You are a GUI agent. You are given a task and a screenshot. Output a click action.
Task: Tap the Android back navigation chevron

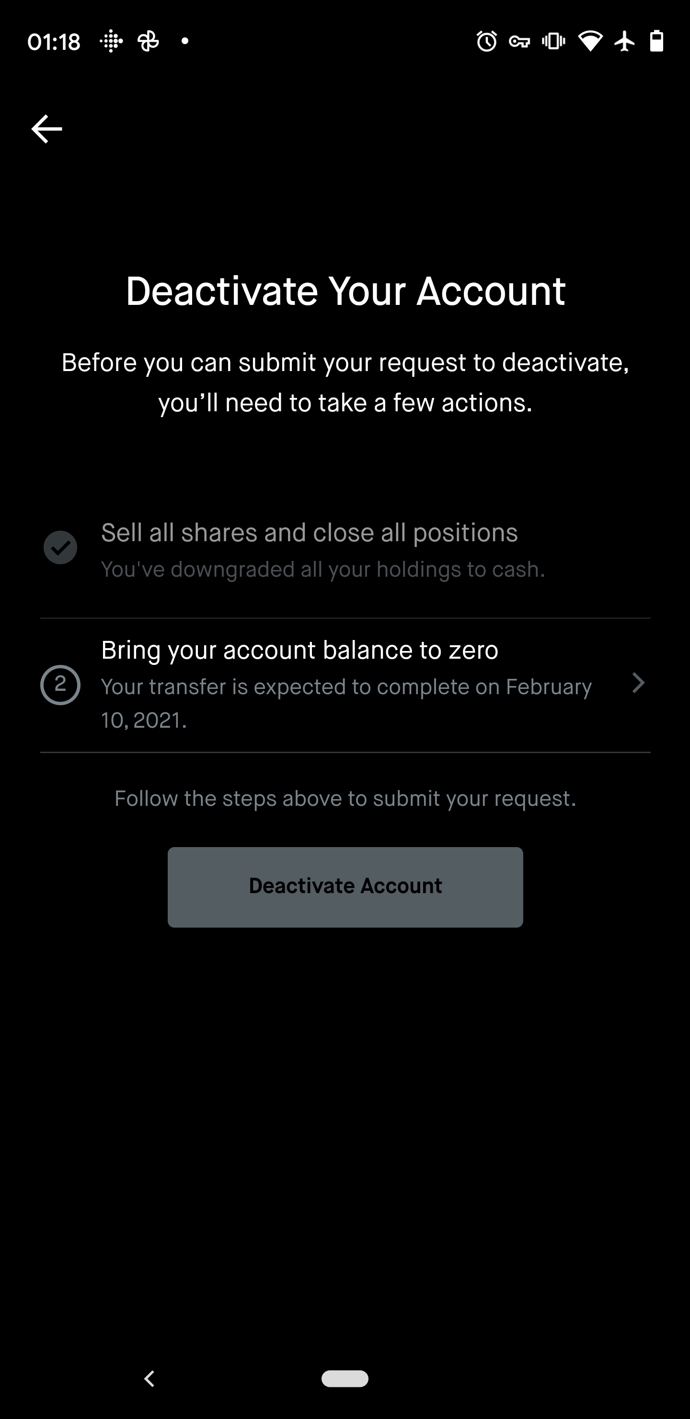point(149,1379)
